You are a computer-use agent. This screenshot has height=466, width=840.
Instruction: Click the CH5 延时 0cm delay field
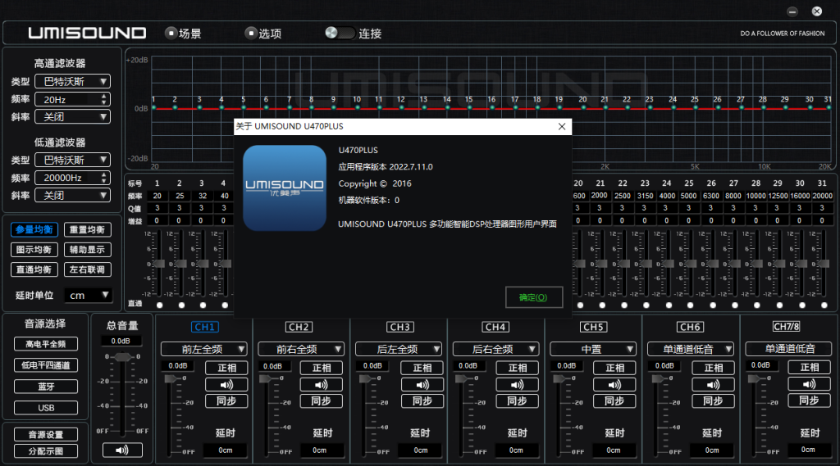click(x=614, y=450)
